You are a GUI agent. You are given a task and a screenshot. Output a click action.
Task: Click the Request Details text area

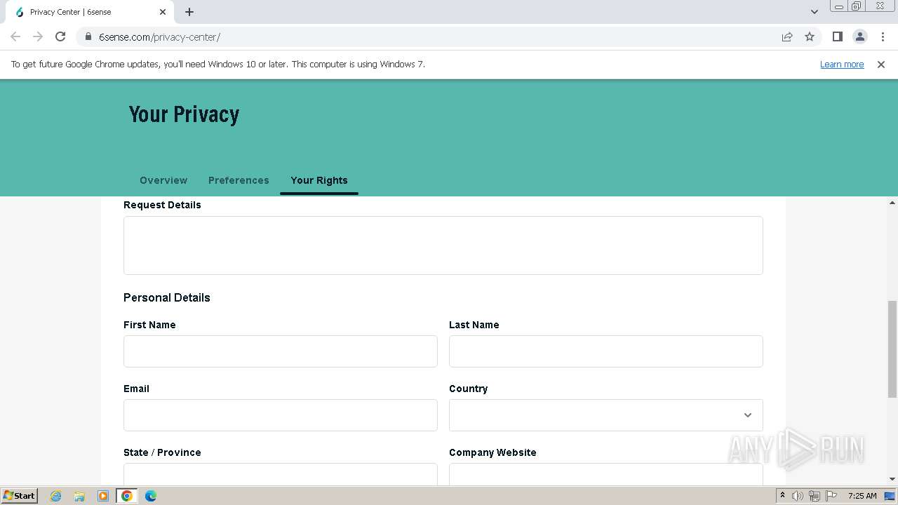443,245
